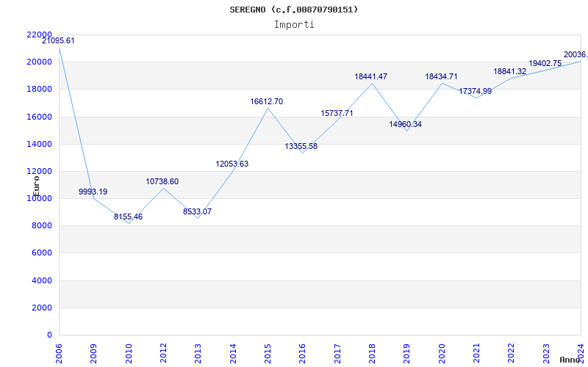The image size is (588, 367).
Task: Select the 18434.71 data label
Action: pos(441,76)
